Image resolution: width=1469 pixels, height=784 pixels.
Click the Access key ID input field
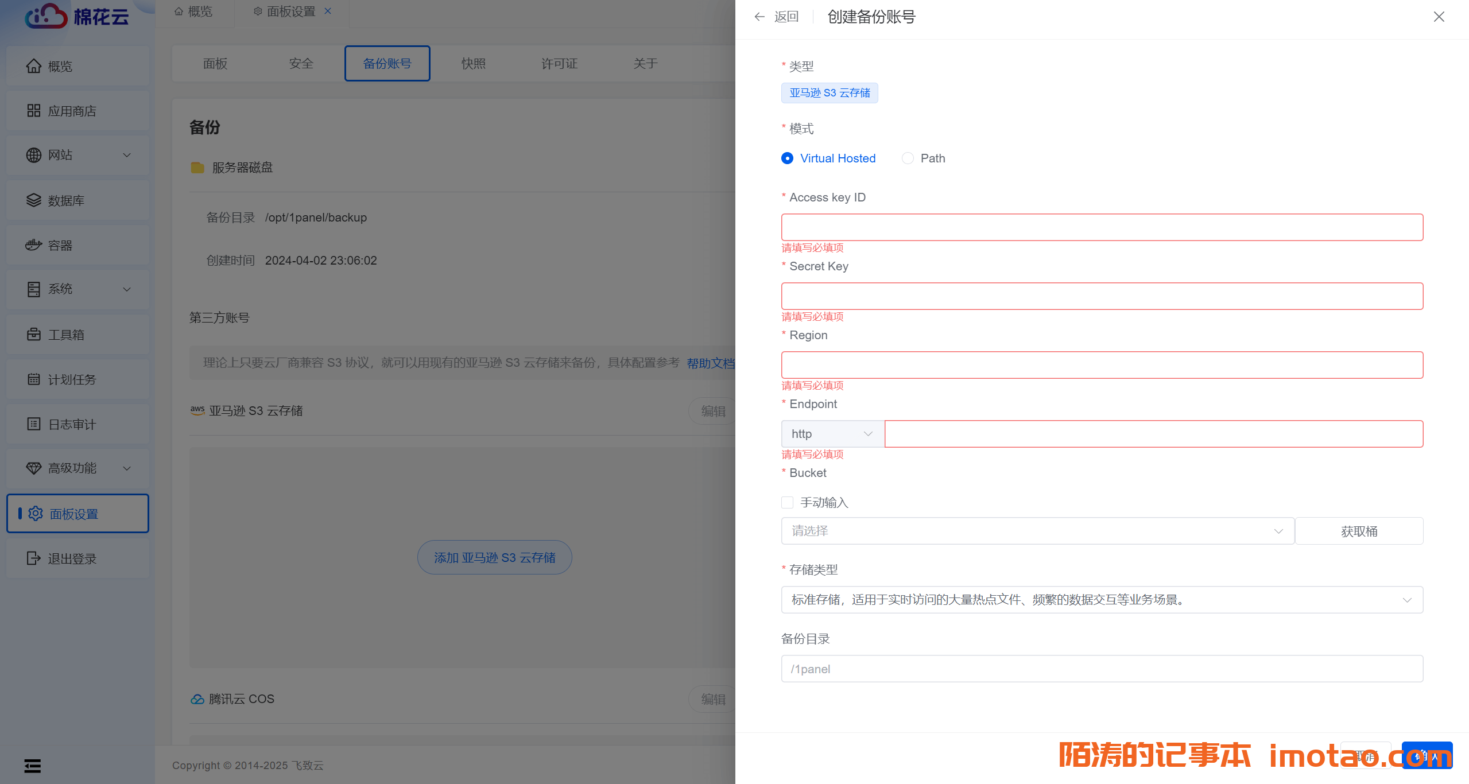point(1102,227)
